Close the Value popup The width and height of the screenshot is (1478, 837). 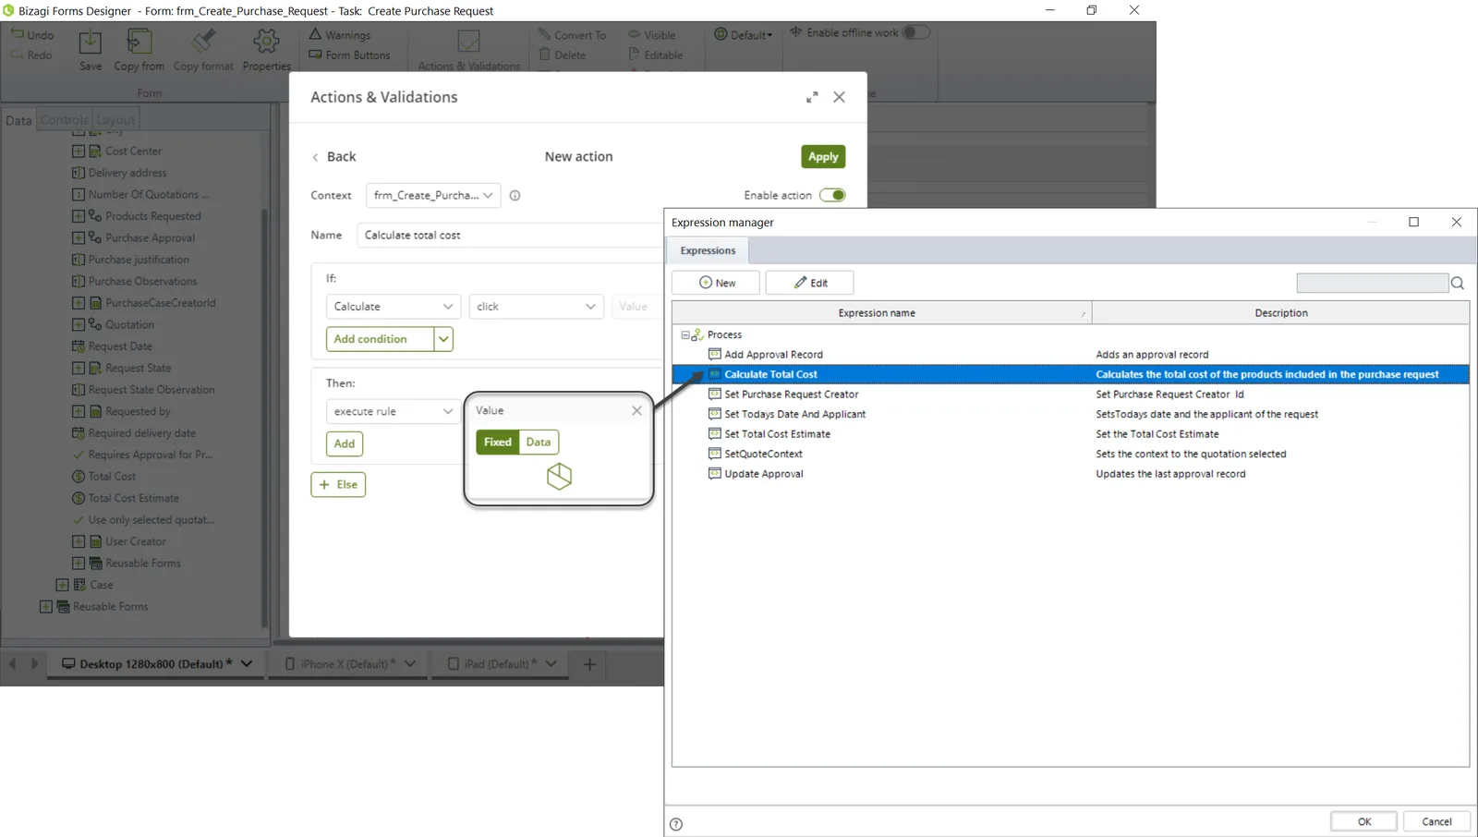[636, 410]
